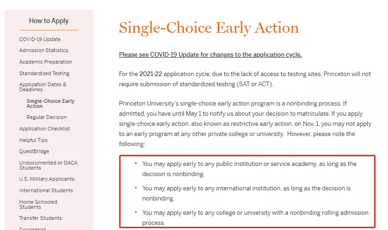388x230 pixels.
Task: Open Helpful Tips sidebar link
Action: pos(33,140)
